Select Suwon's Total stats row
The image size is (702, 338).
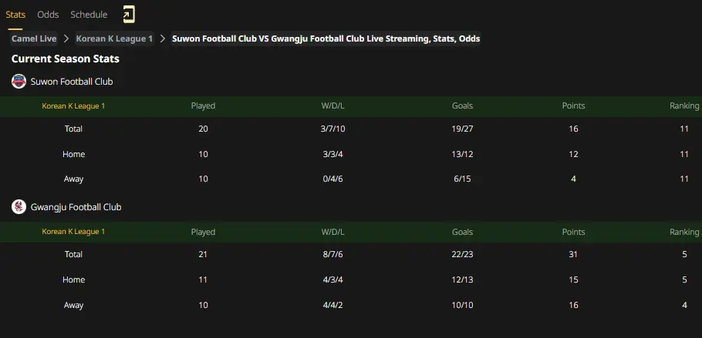pos(351,129)
